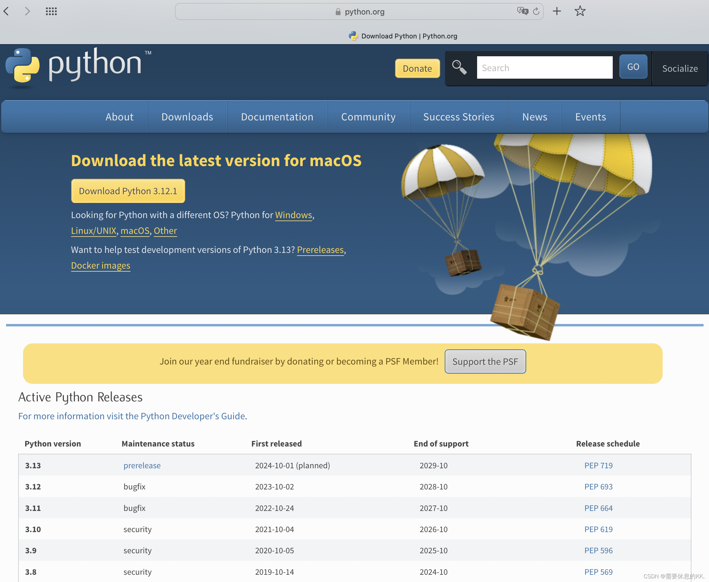Click the 3.9 version cell
This screenshot has width=709, height=582.
(x=31, y=551)
